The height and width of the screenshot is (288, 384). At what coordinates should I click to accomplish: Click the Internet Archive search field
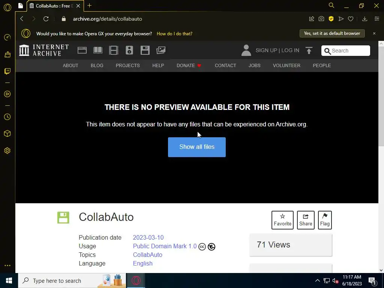(x=345, y=51)
